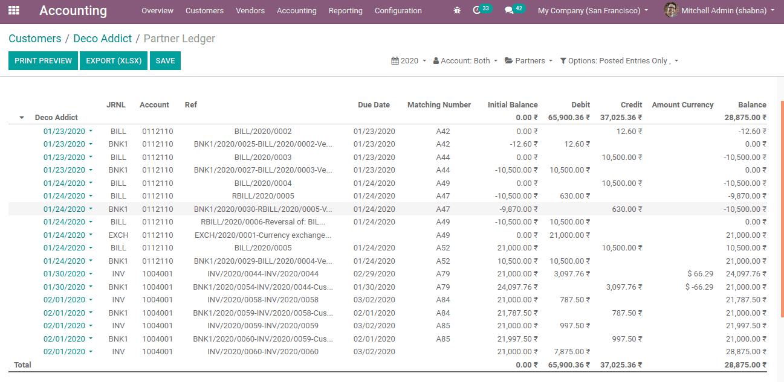Image resolution: width=784 pixels, height=382 pixels.
Task: Click the folder icon beside Partners
Action: point(509,61)
